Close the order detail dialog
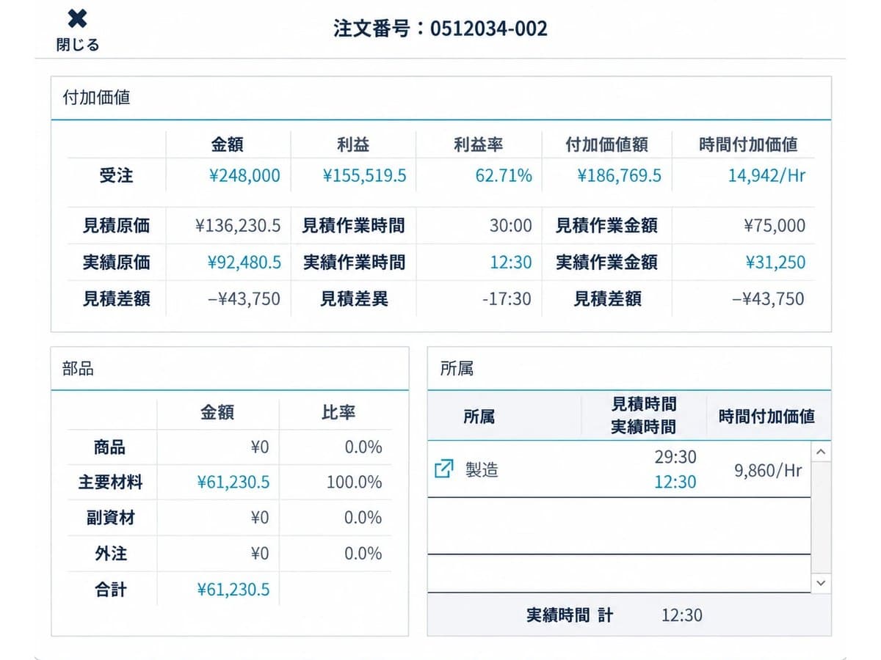The width and height of the screenshot is (881, 660). click(77, 30)
